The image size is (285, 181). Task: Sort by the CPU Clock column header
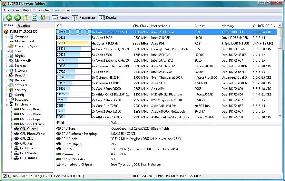(x=140, y=26)
